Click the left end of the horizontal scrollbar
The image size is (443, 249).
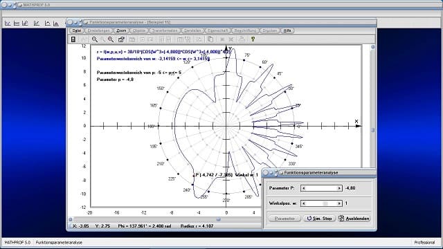[71, 219]
